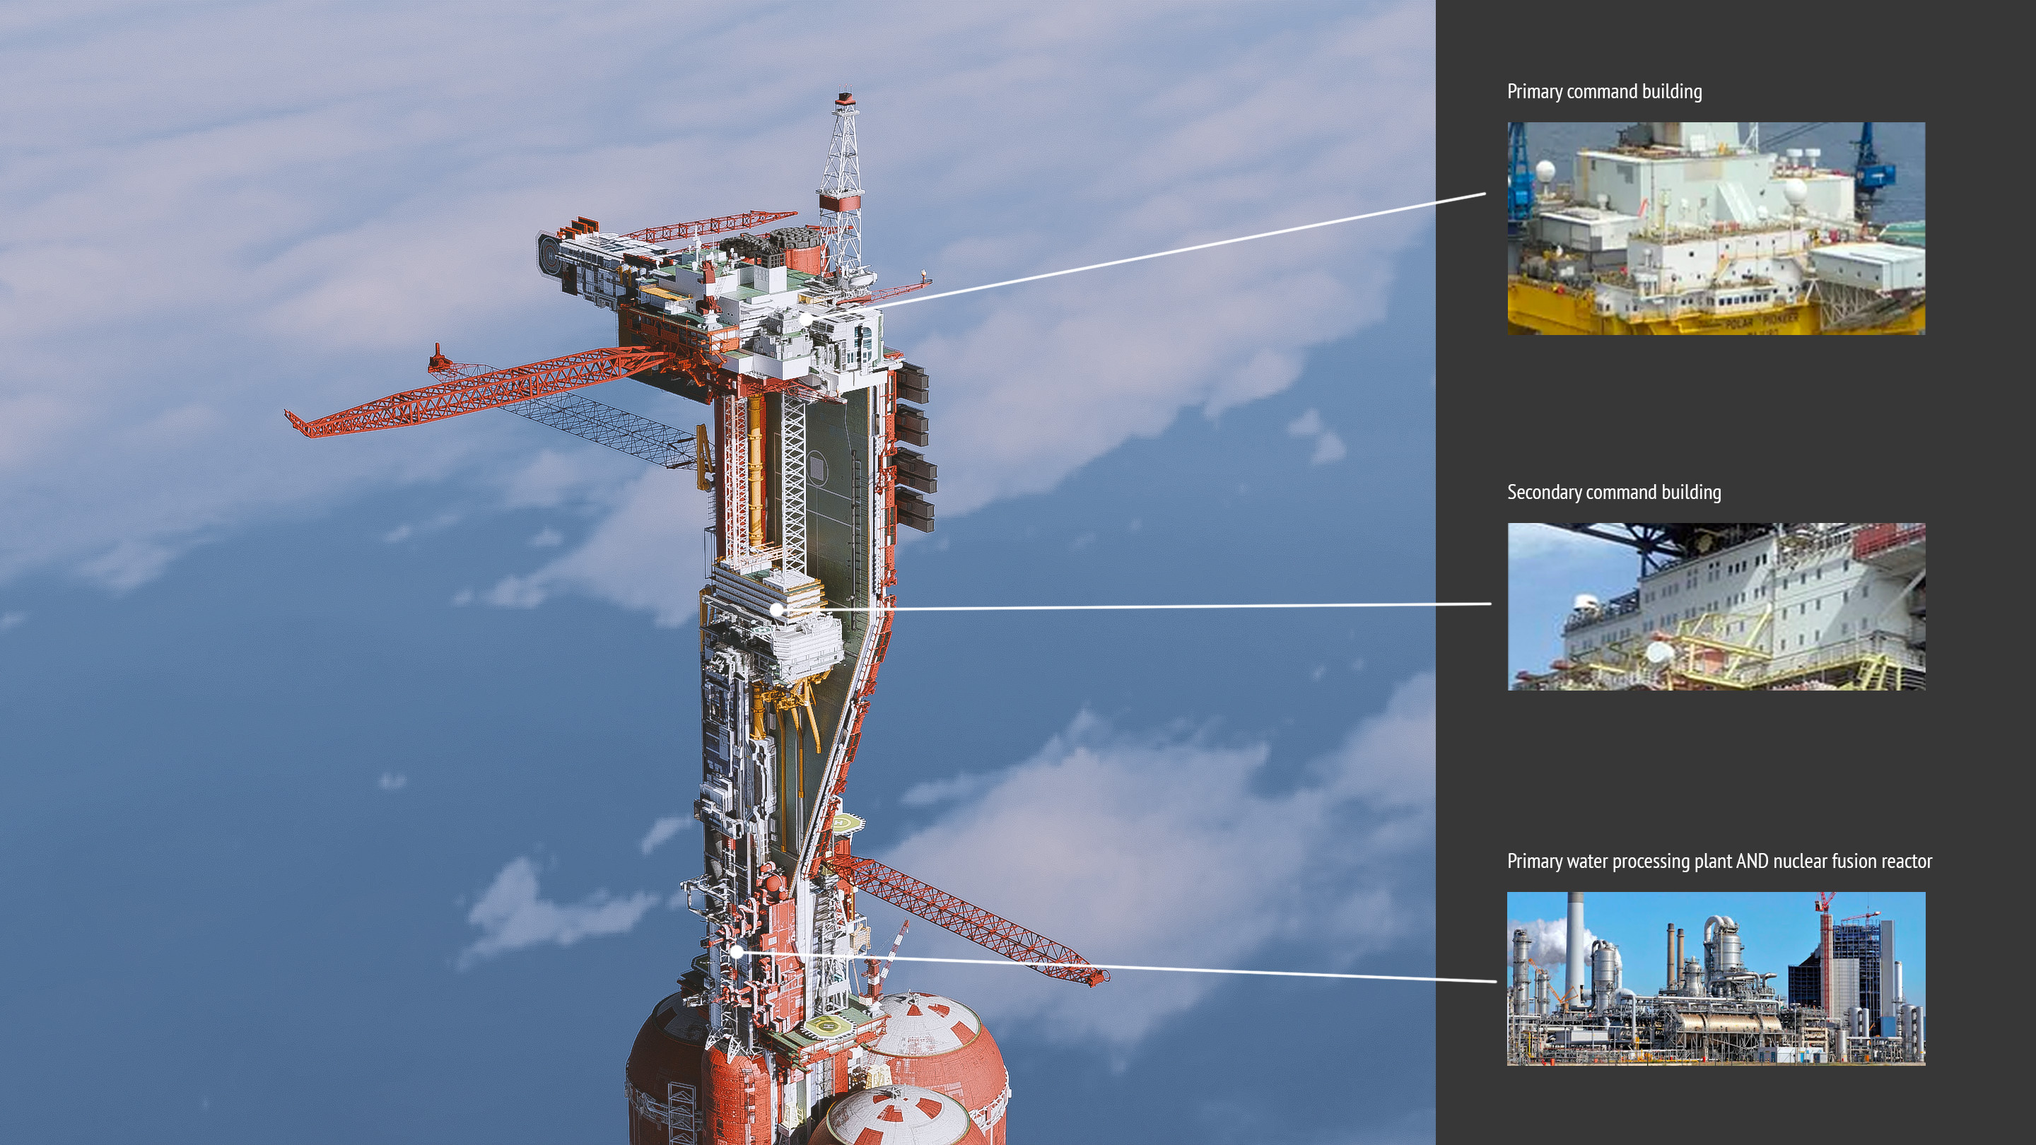The width and height of the screenshot is (2036, 1145).
Task: Select the 'Primary water processing plant AND nuclear fusion reactor' caption
Action: (x=1720, y=862)
